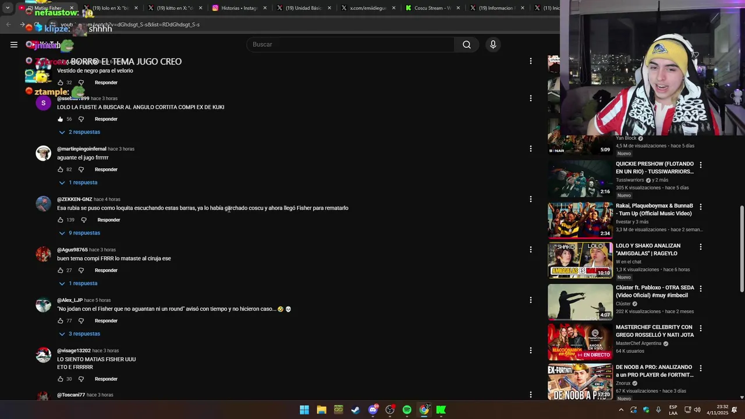Open Spotify from the taskbar

point(407,410)
